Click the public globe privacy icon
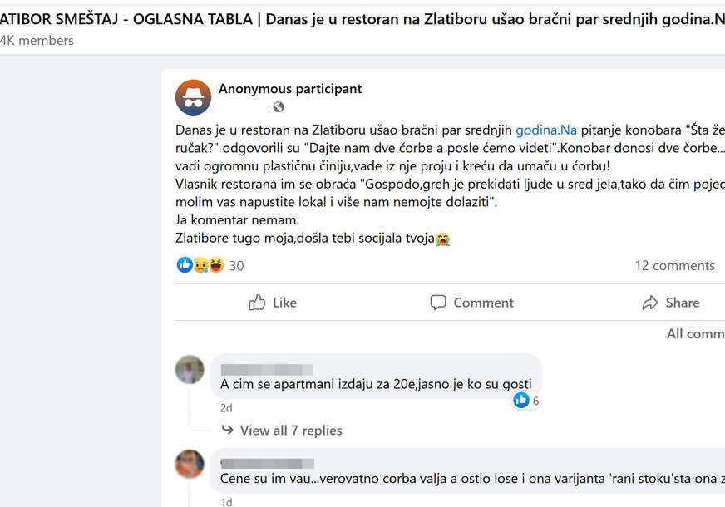 pos(279,107)
